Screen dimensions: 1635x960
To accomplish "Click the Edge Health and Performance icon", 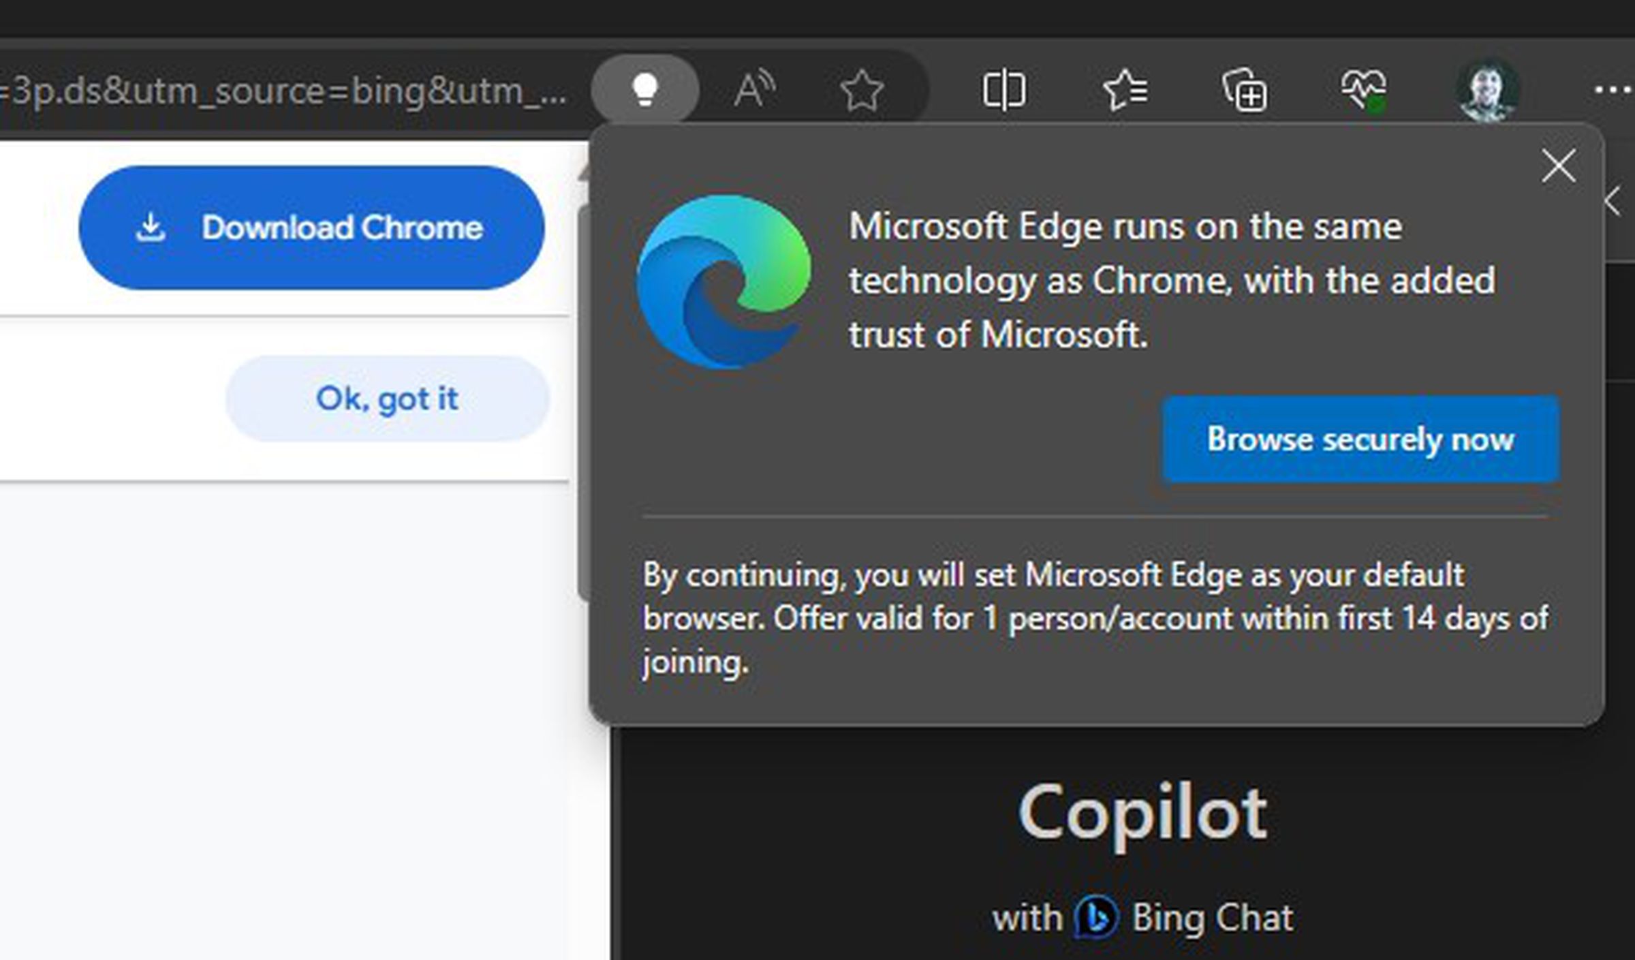I will [x=1360, y=91].
